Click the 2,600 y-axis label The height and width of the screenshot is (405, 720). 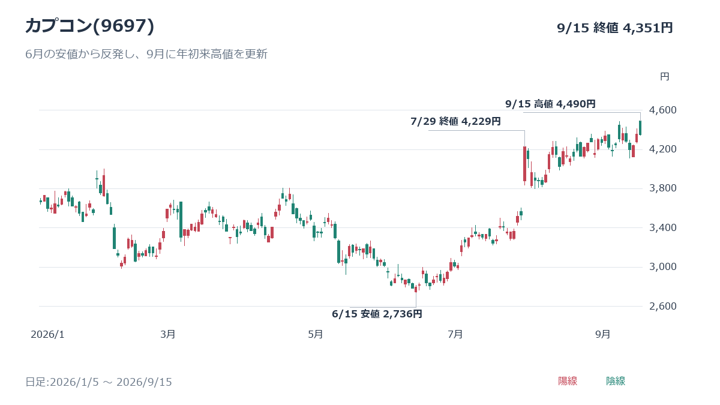click(663, 307)
